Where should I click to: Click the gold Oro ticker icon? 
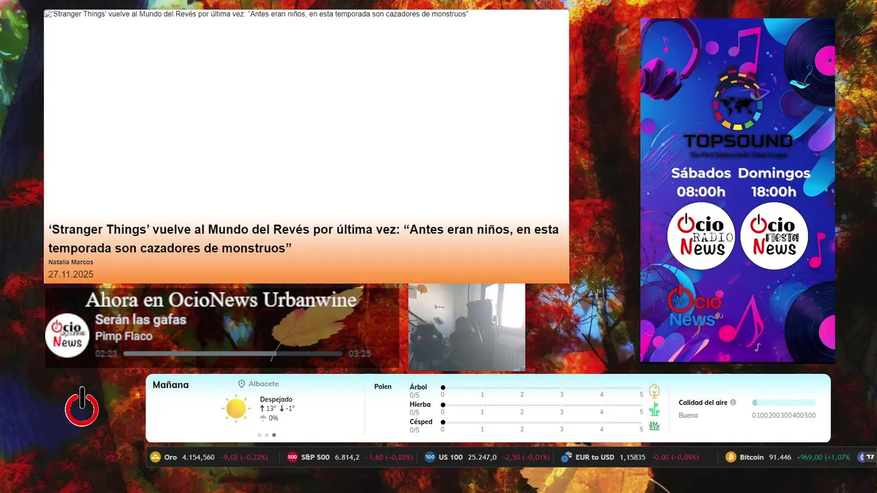point(155,457)
